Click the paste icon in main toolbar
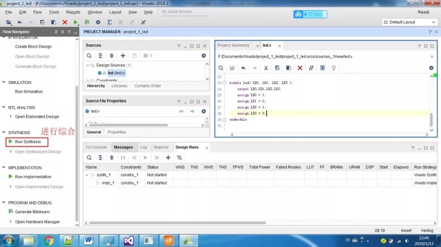Image resolution: width=441 pixels, height=247 pixels. click(x=53, y=22)
